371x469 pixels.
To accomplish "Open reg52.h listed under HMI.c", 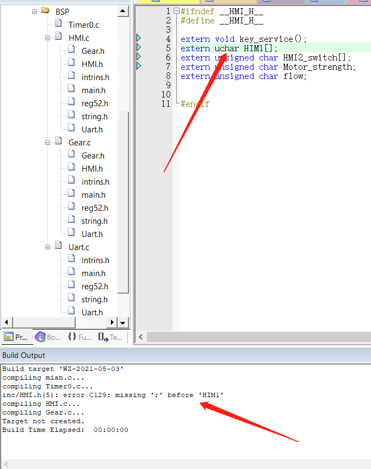I will 95,103.
